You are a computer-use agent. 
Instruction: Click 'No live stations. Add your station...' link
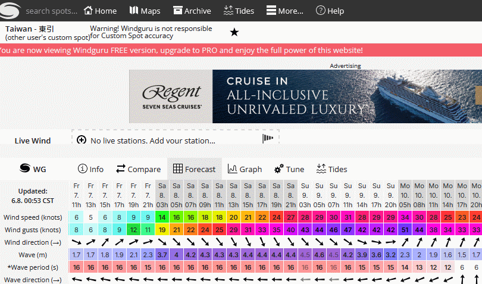click(153, 141)
